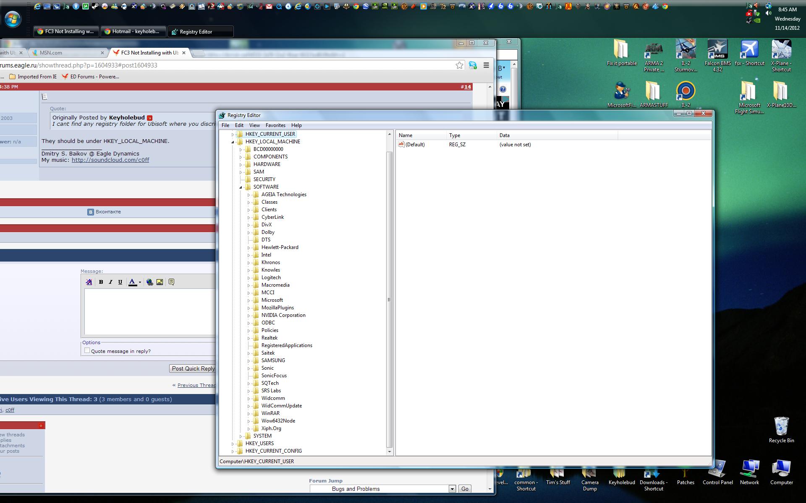The height and width of the screenshot is (503, 806).
Task: Open Chrome menu hamburger icon
Action: tap(486, 65)
